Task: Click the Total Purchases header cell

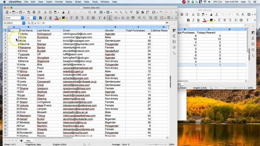Action: click(138, 30)
